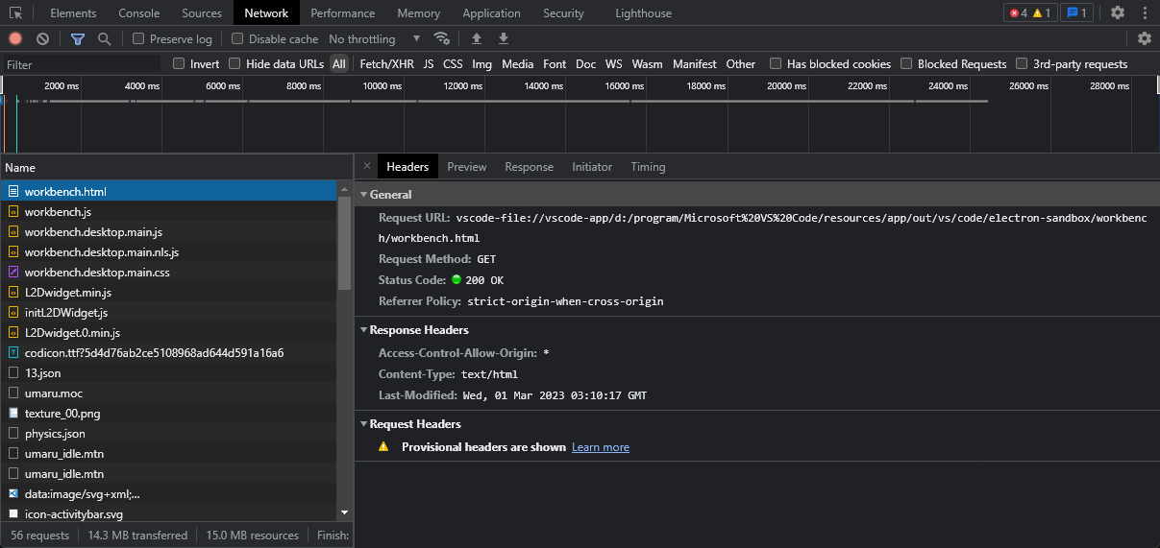Image resolution: width=1160 pixels, height=548 pixels.
Task: Filter by Manifest type
Action: click(695, 64)
